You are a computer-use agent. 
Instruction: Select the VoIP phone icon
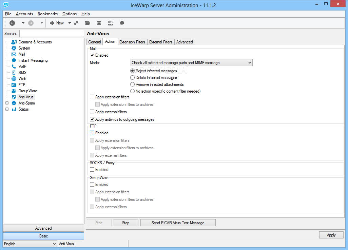14,66
